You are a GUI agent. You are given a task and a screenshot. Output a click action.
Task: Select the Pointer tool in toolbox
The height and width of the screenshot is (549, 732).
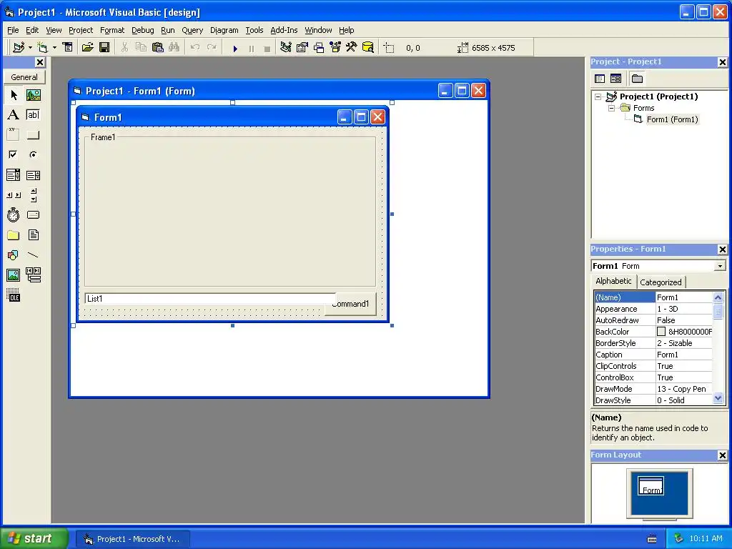pyautogui.click(x=14, y=95)
